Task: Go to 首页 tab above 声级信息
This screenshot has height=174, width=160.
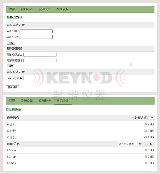Action: pyautogui.click(x=12, y=101)
